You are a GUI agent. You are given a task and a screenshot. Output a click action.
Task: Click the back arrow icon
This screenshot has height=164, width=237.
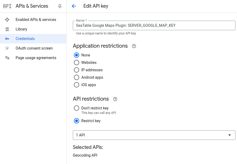tap(74, 6)
